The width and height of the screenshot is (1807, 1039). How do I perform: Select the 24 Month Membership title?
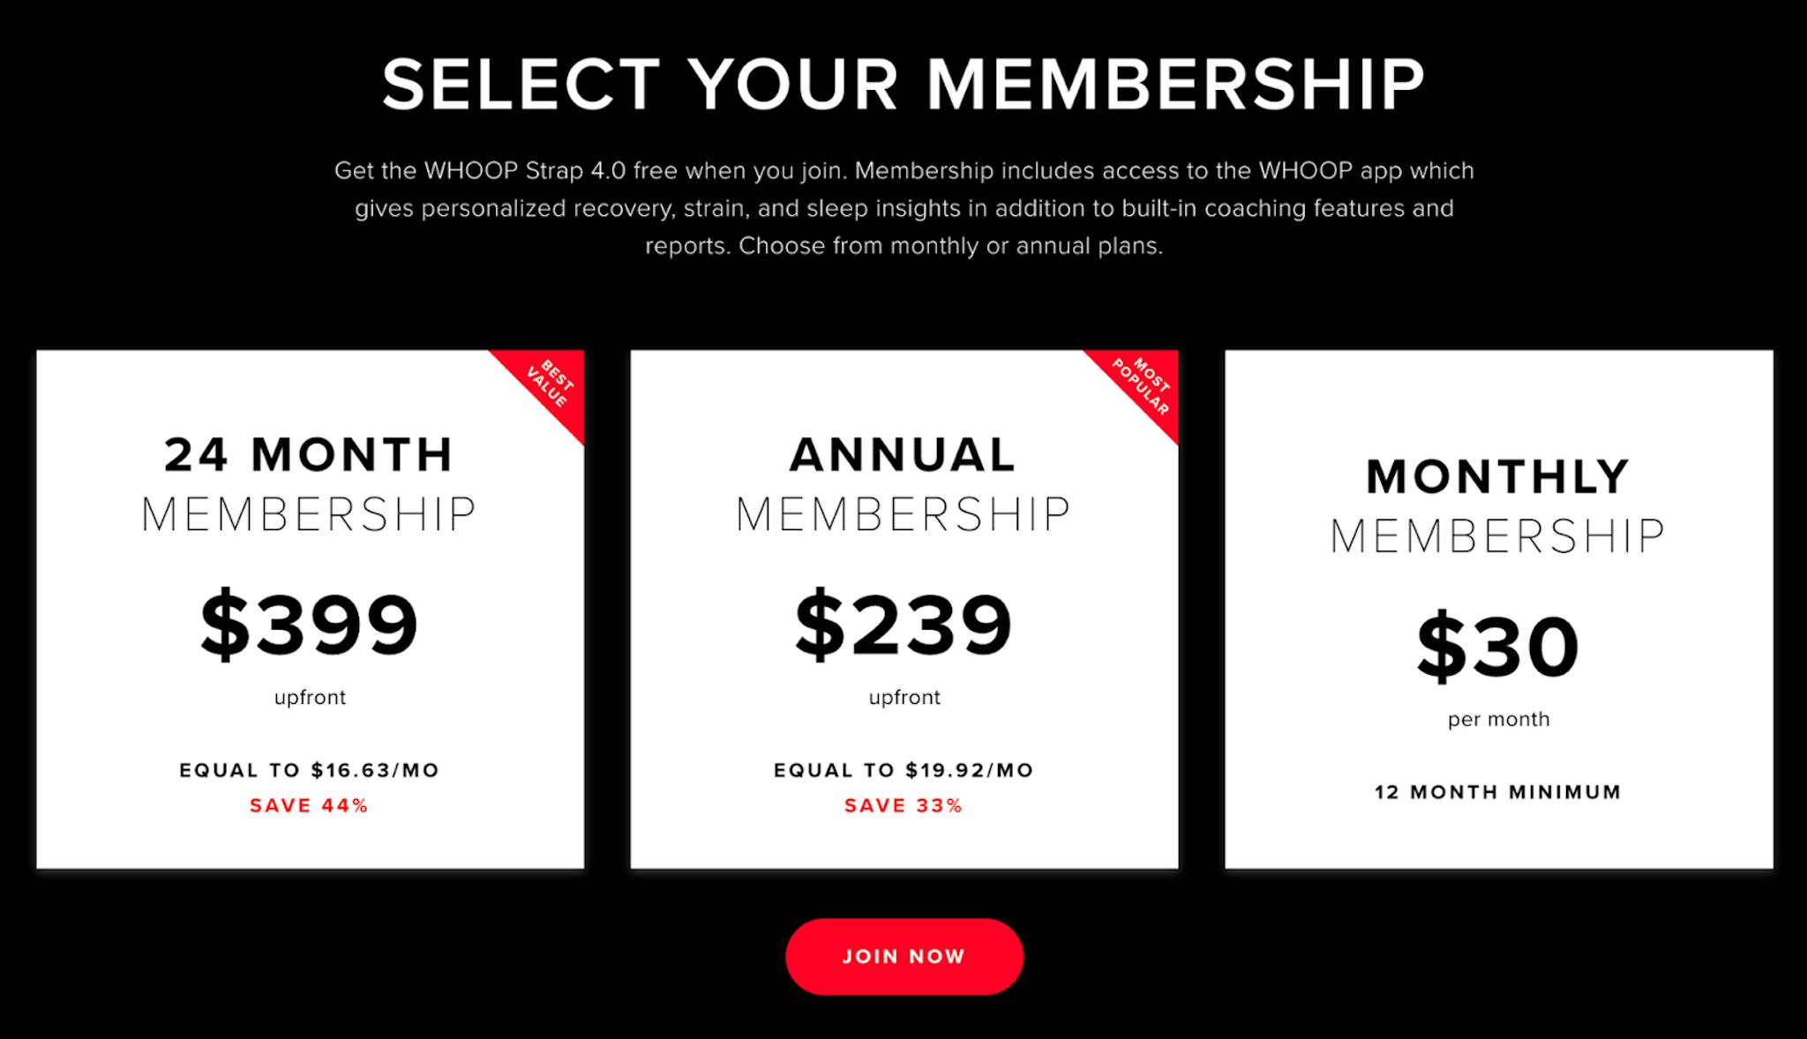309,483
